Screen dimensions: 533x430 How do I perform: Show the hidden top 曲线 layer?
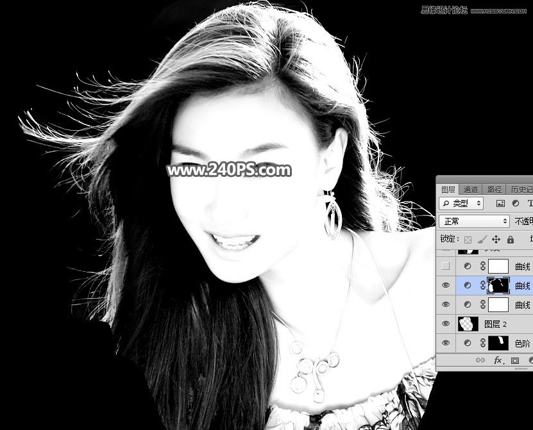click(x=446, y=267)
